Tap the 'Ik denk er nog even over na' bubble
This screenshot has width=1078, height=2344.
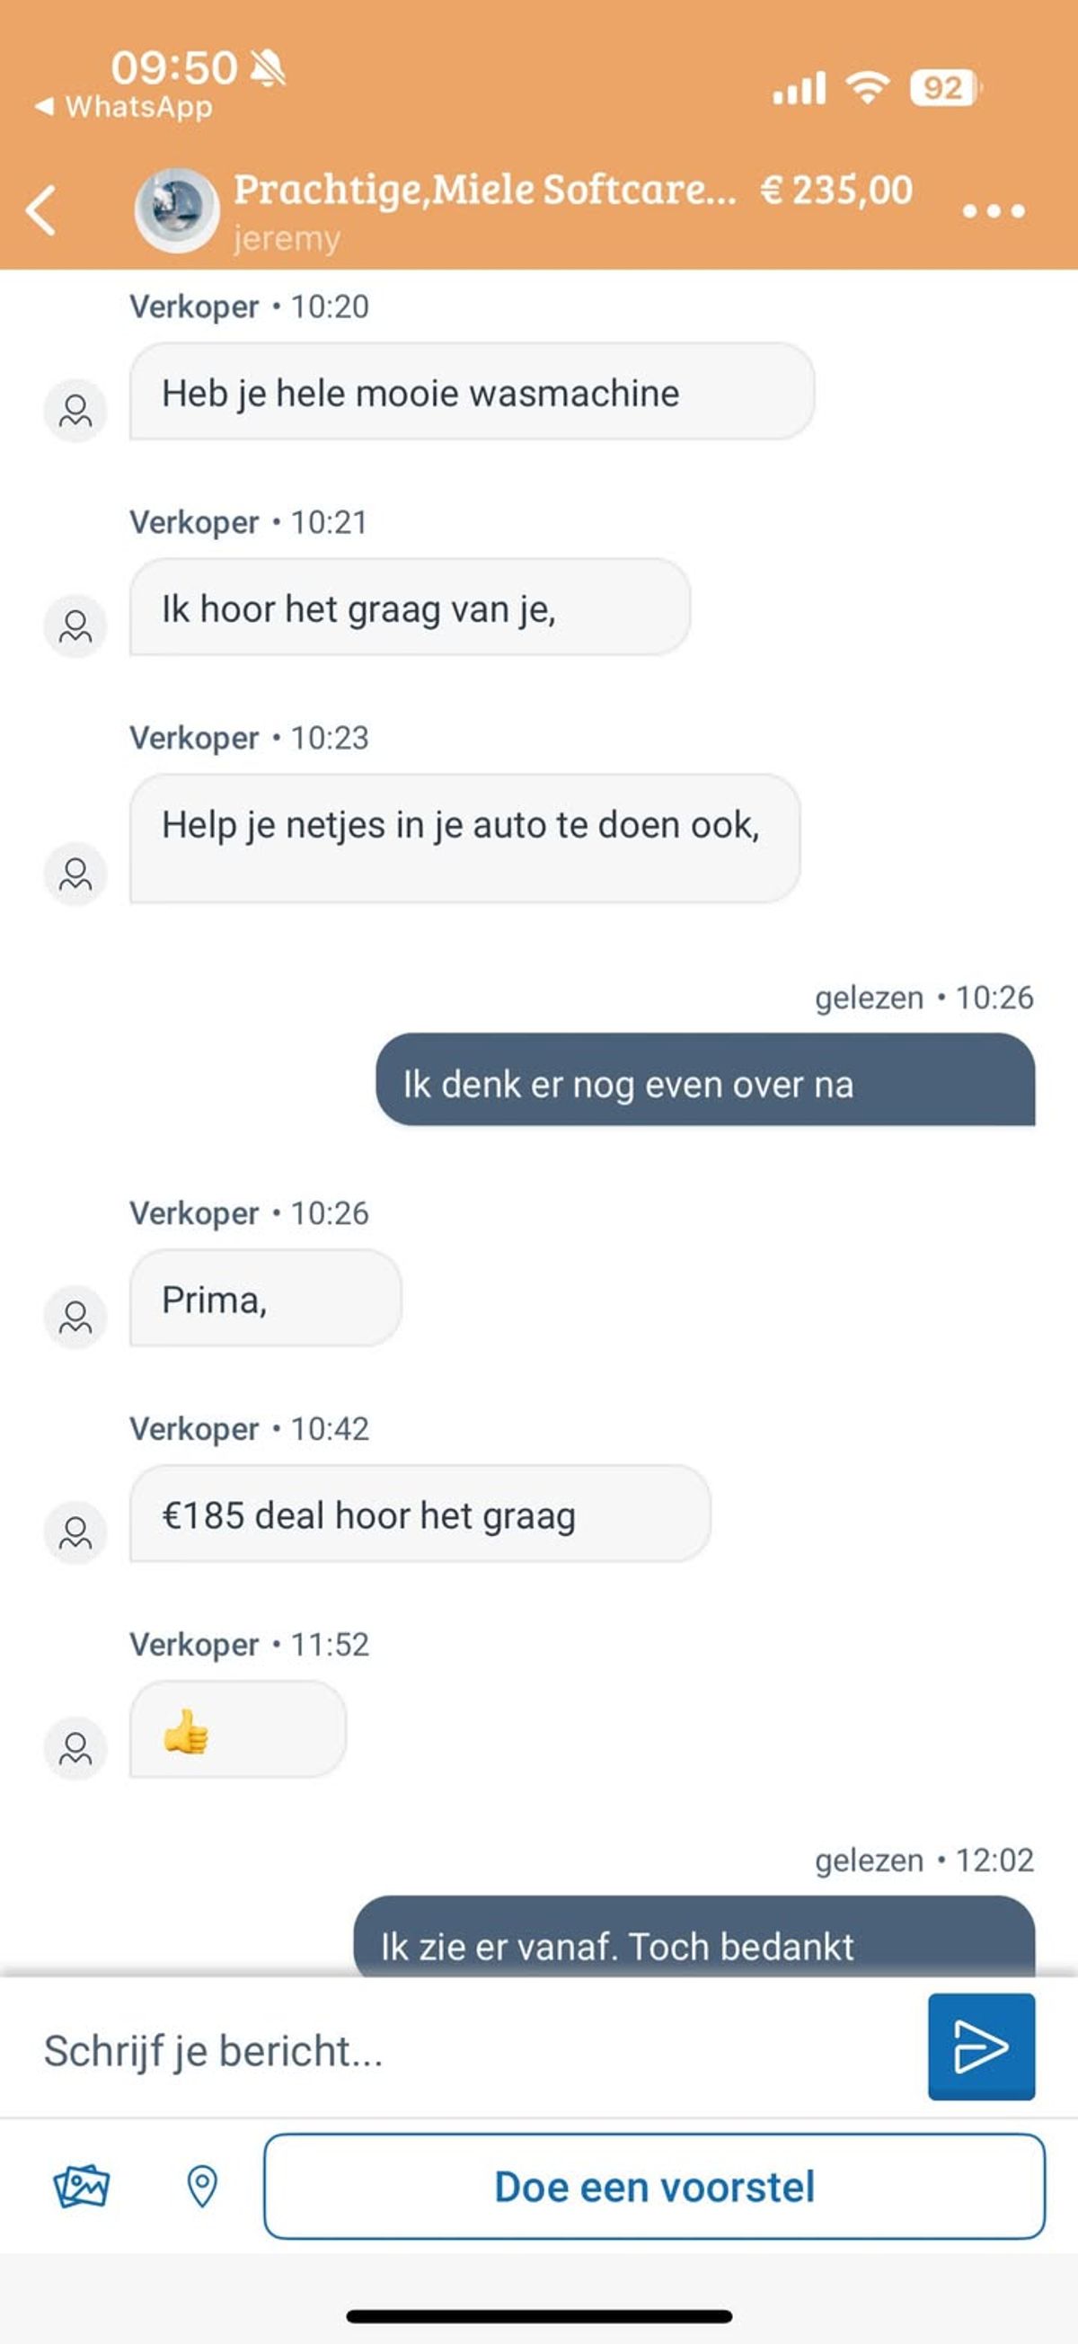coord(705,1082)
